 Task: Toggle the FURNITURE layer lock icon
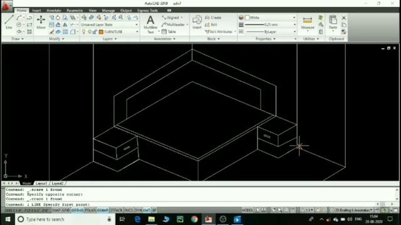click(x=95, y=32)
